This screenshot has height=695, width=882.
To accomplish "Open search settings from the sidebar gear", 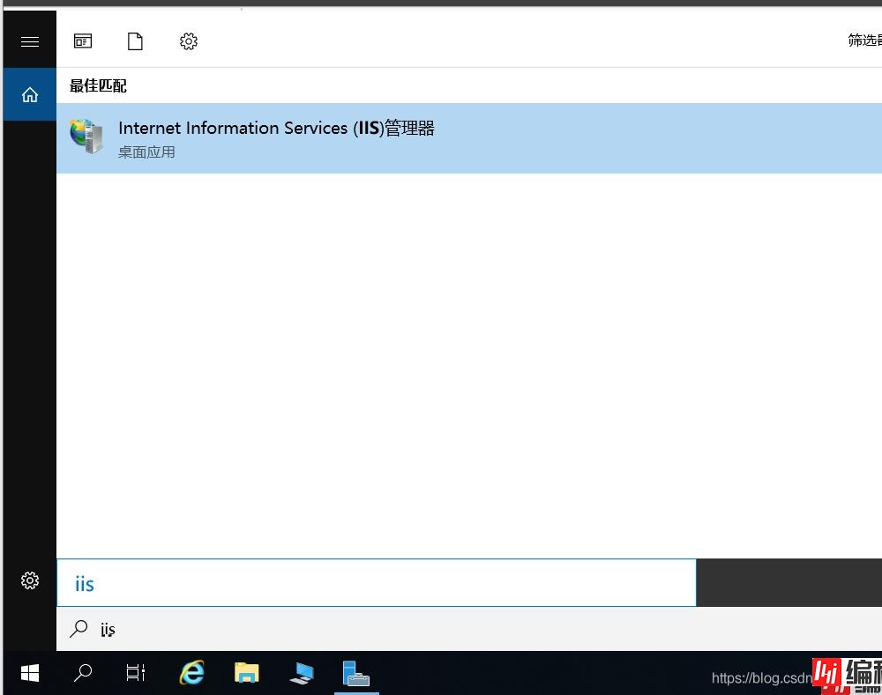I will [x=30, y=580].
